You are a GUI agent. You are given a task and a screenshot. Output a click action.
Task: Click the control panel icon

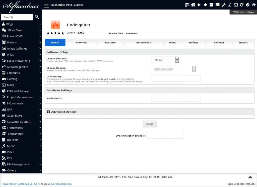pyautogui.click(x=187, y=5)
